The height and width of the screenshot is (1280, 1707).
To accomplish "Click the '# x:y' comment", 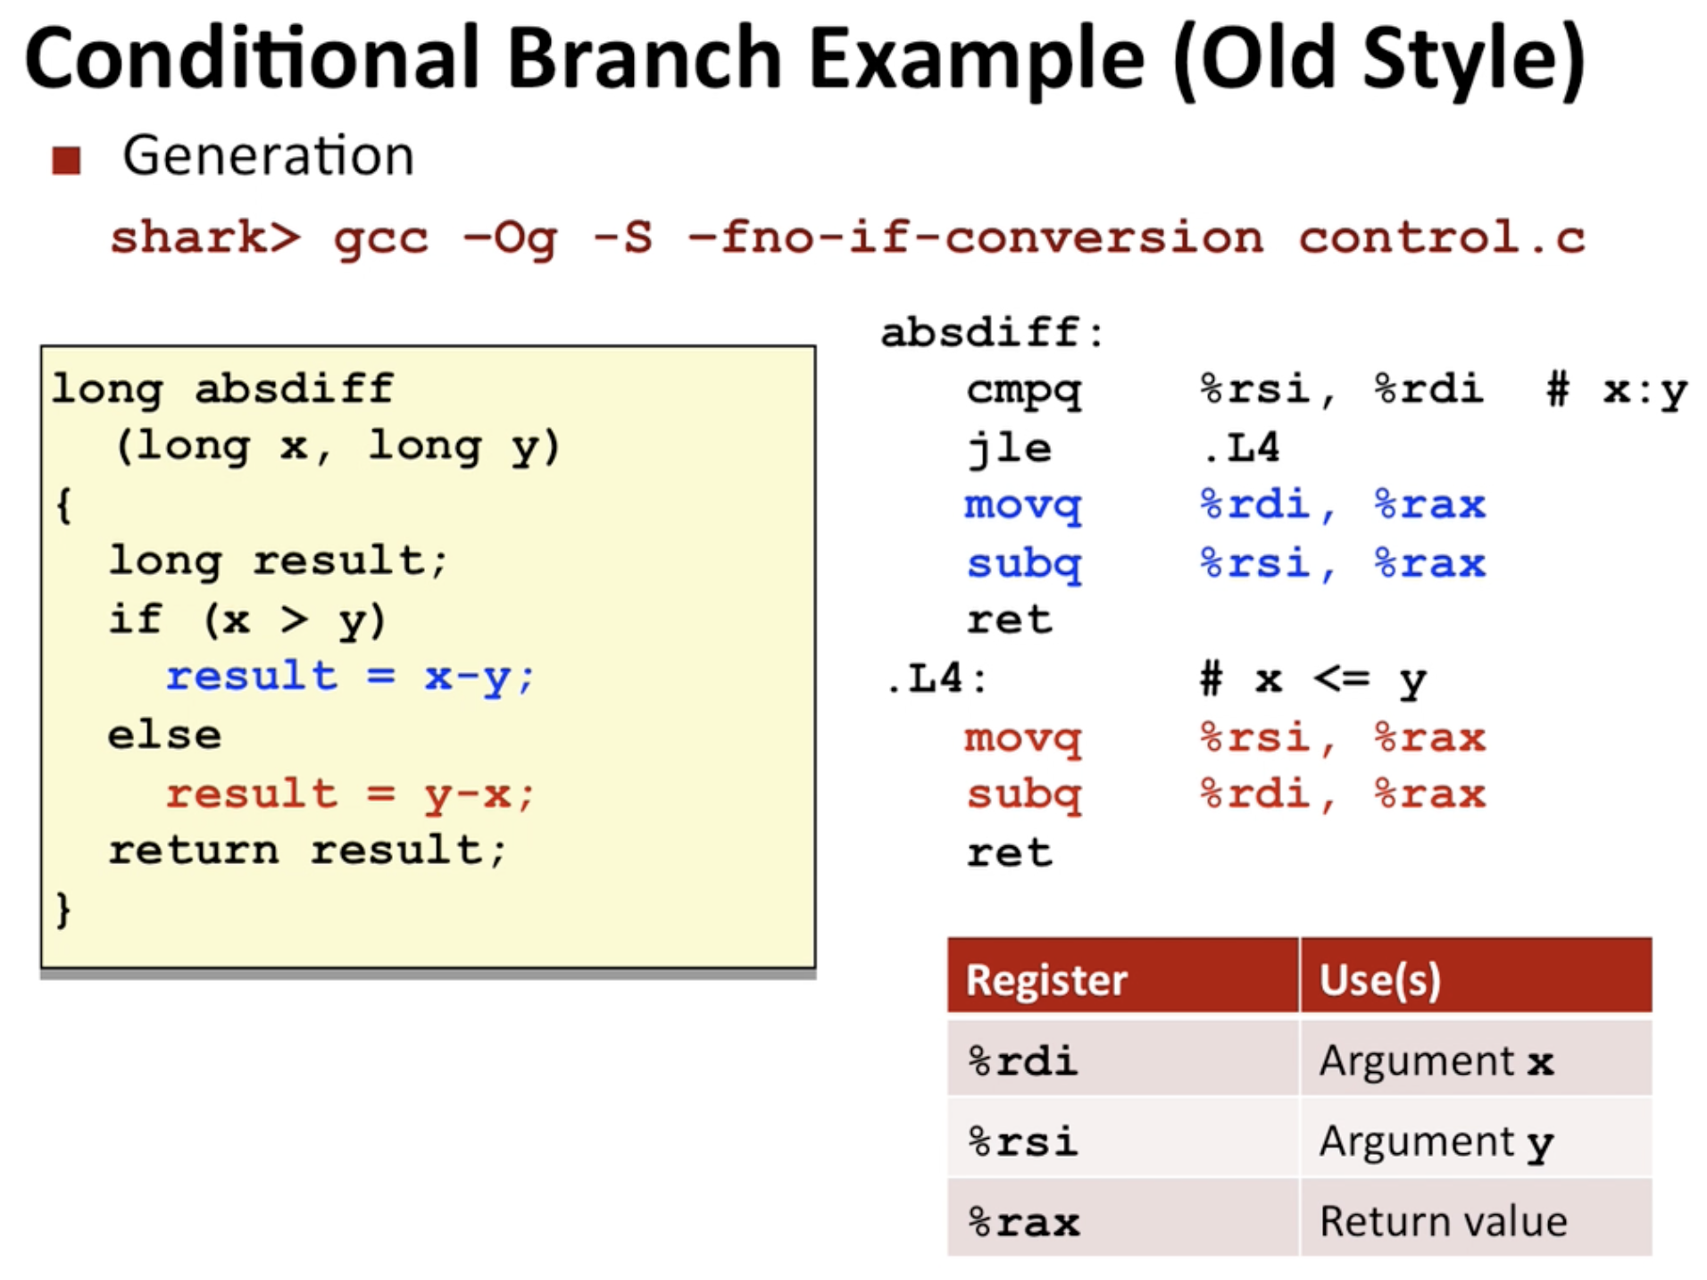I will 1617,392.
